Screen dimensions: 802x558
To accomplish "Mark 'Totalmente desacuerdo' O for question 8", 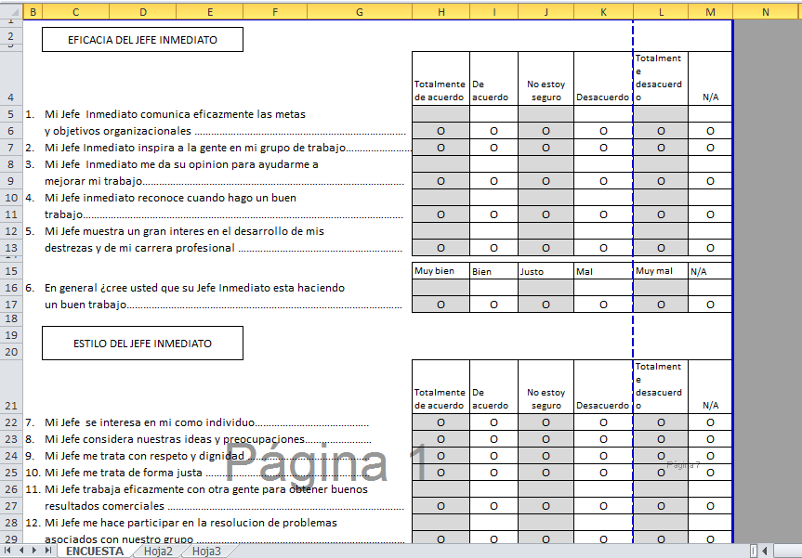I will pyautogui.click(x=661, y=439).
